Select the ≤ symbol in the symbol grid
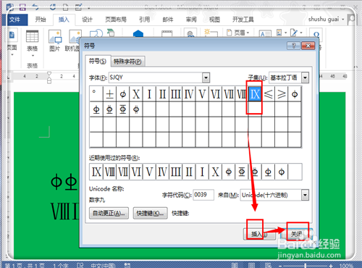Viewport: 362px width, 268px height. [x=268, y=94]
